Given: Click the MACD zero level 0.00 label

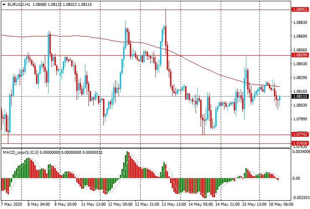Looking at the screenshot, I should pyautogui.click(x=296, y=178).
